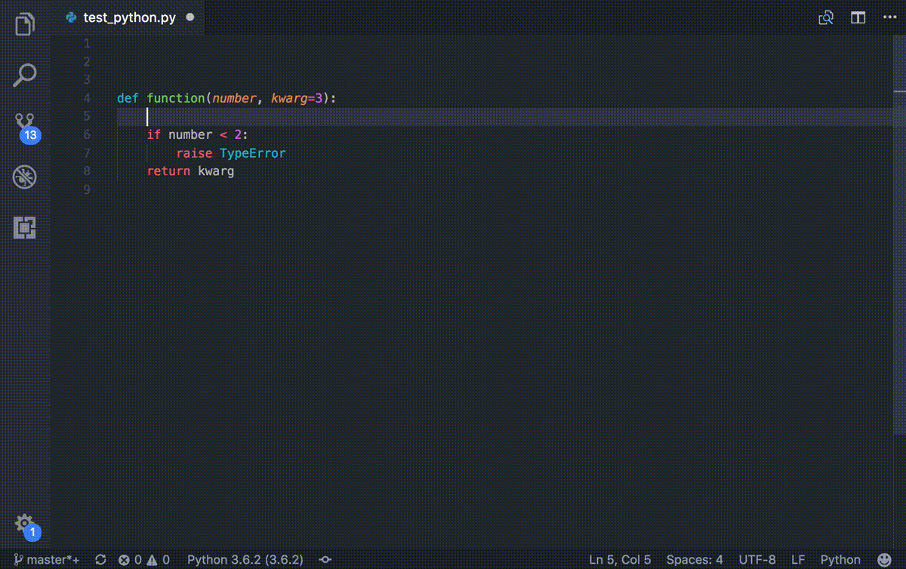The height and width of the screenshot is (569, 906).
Task: Change the Python language mode selector
Action: [840, 559]
